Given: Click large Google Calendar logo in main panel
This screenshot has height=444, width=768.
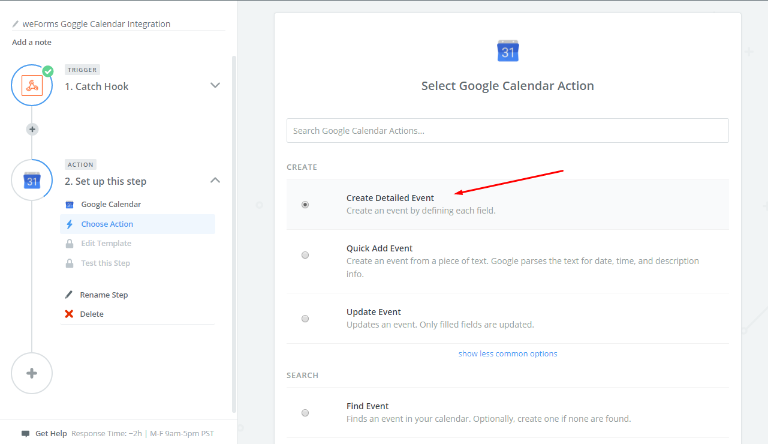Looking at the screenshot, I should coord(508,51).
